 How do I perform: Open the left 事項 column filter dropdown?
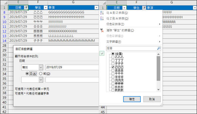pos(96,8)
